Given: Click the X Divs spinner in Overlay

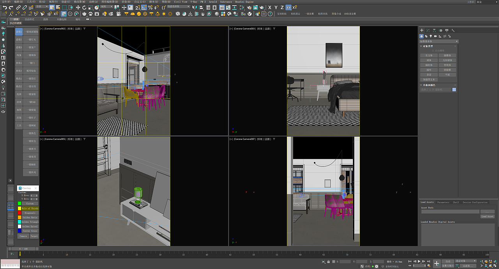Looking at the screenshot, I should click(x=34, y=196).
